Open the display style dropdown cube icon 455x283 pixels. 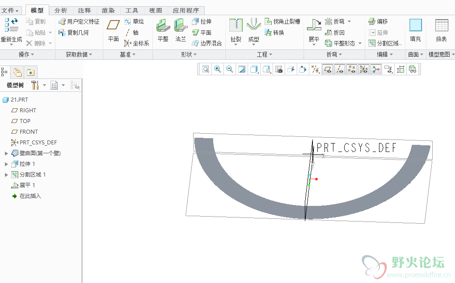point(254,70)
